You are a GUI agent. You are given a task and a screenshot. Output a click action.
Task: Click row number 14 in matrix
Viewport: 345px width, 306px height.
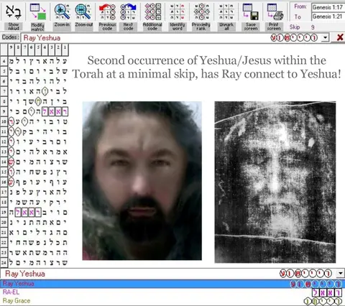point(4,162)
